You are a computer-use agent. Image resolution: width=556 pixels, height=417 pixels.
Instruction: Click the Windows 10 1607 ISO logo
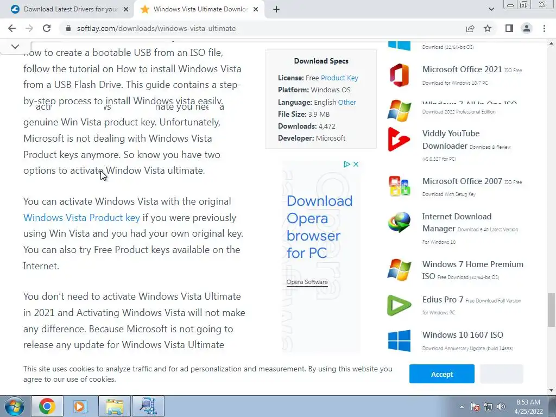(399, 341)
